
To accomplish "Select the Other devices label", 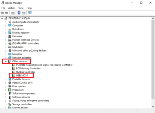I will click(20, 61).
